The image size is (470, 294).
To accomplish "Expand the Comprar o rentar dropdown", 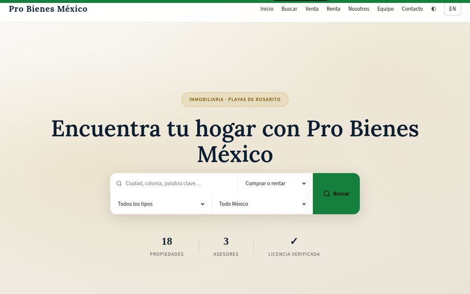I will 276,183.
